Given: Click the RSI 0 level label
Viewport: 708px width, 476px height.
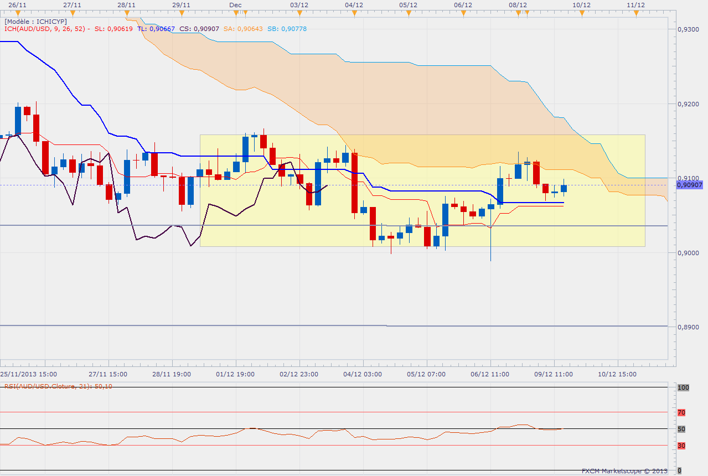Looking at the screenshot, I should 679,470.
